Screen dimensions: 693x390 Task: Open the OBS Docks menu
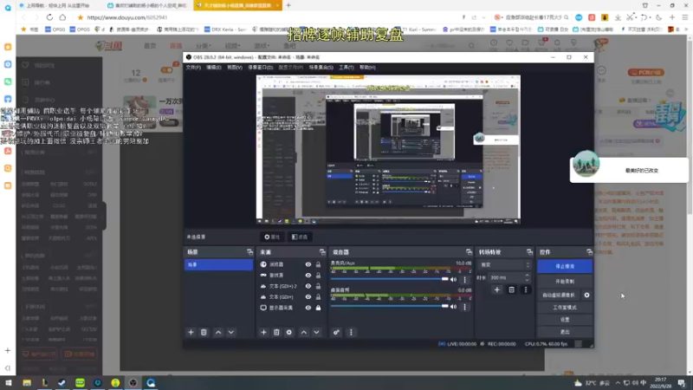click(261, 68)
